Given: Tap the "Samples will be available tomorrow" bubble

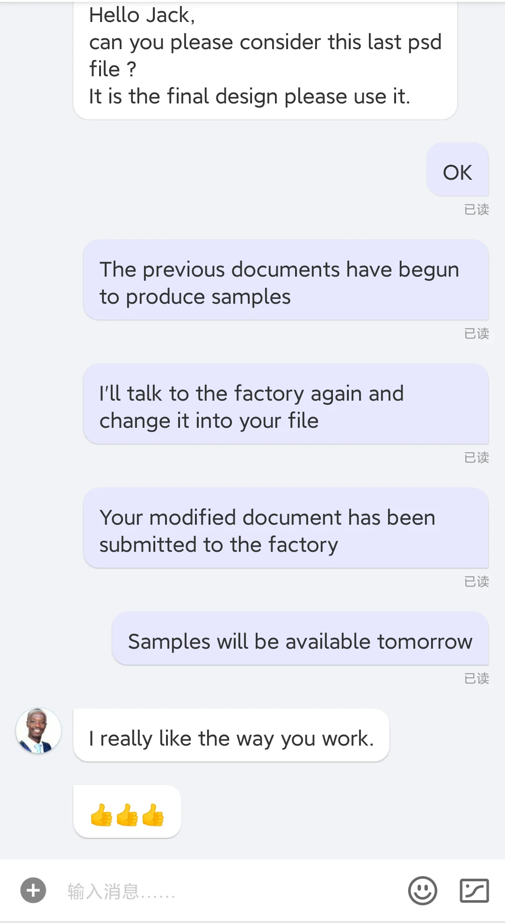Looking at the screenshot, I should (300, 641).
